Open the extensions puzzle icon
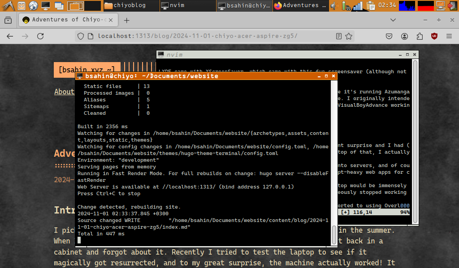The image size is (459, 268). pyautogui.click(x=420, y=36)
